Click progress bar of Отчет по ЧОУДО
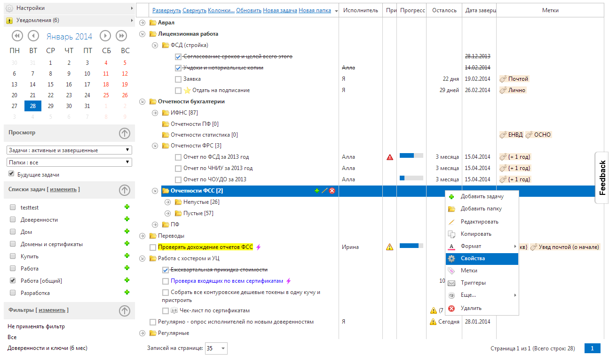The image size is (609, 356). click(x=411, y=178)
